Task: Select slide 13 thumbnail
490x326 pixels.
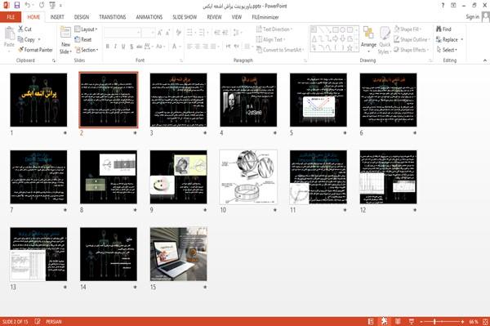Action: point(38,254)
